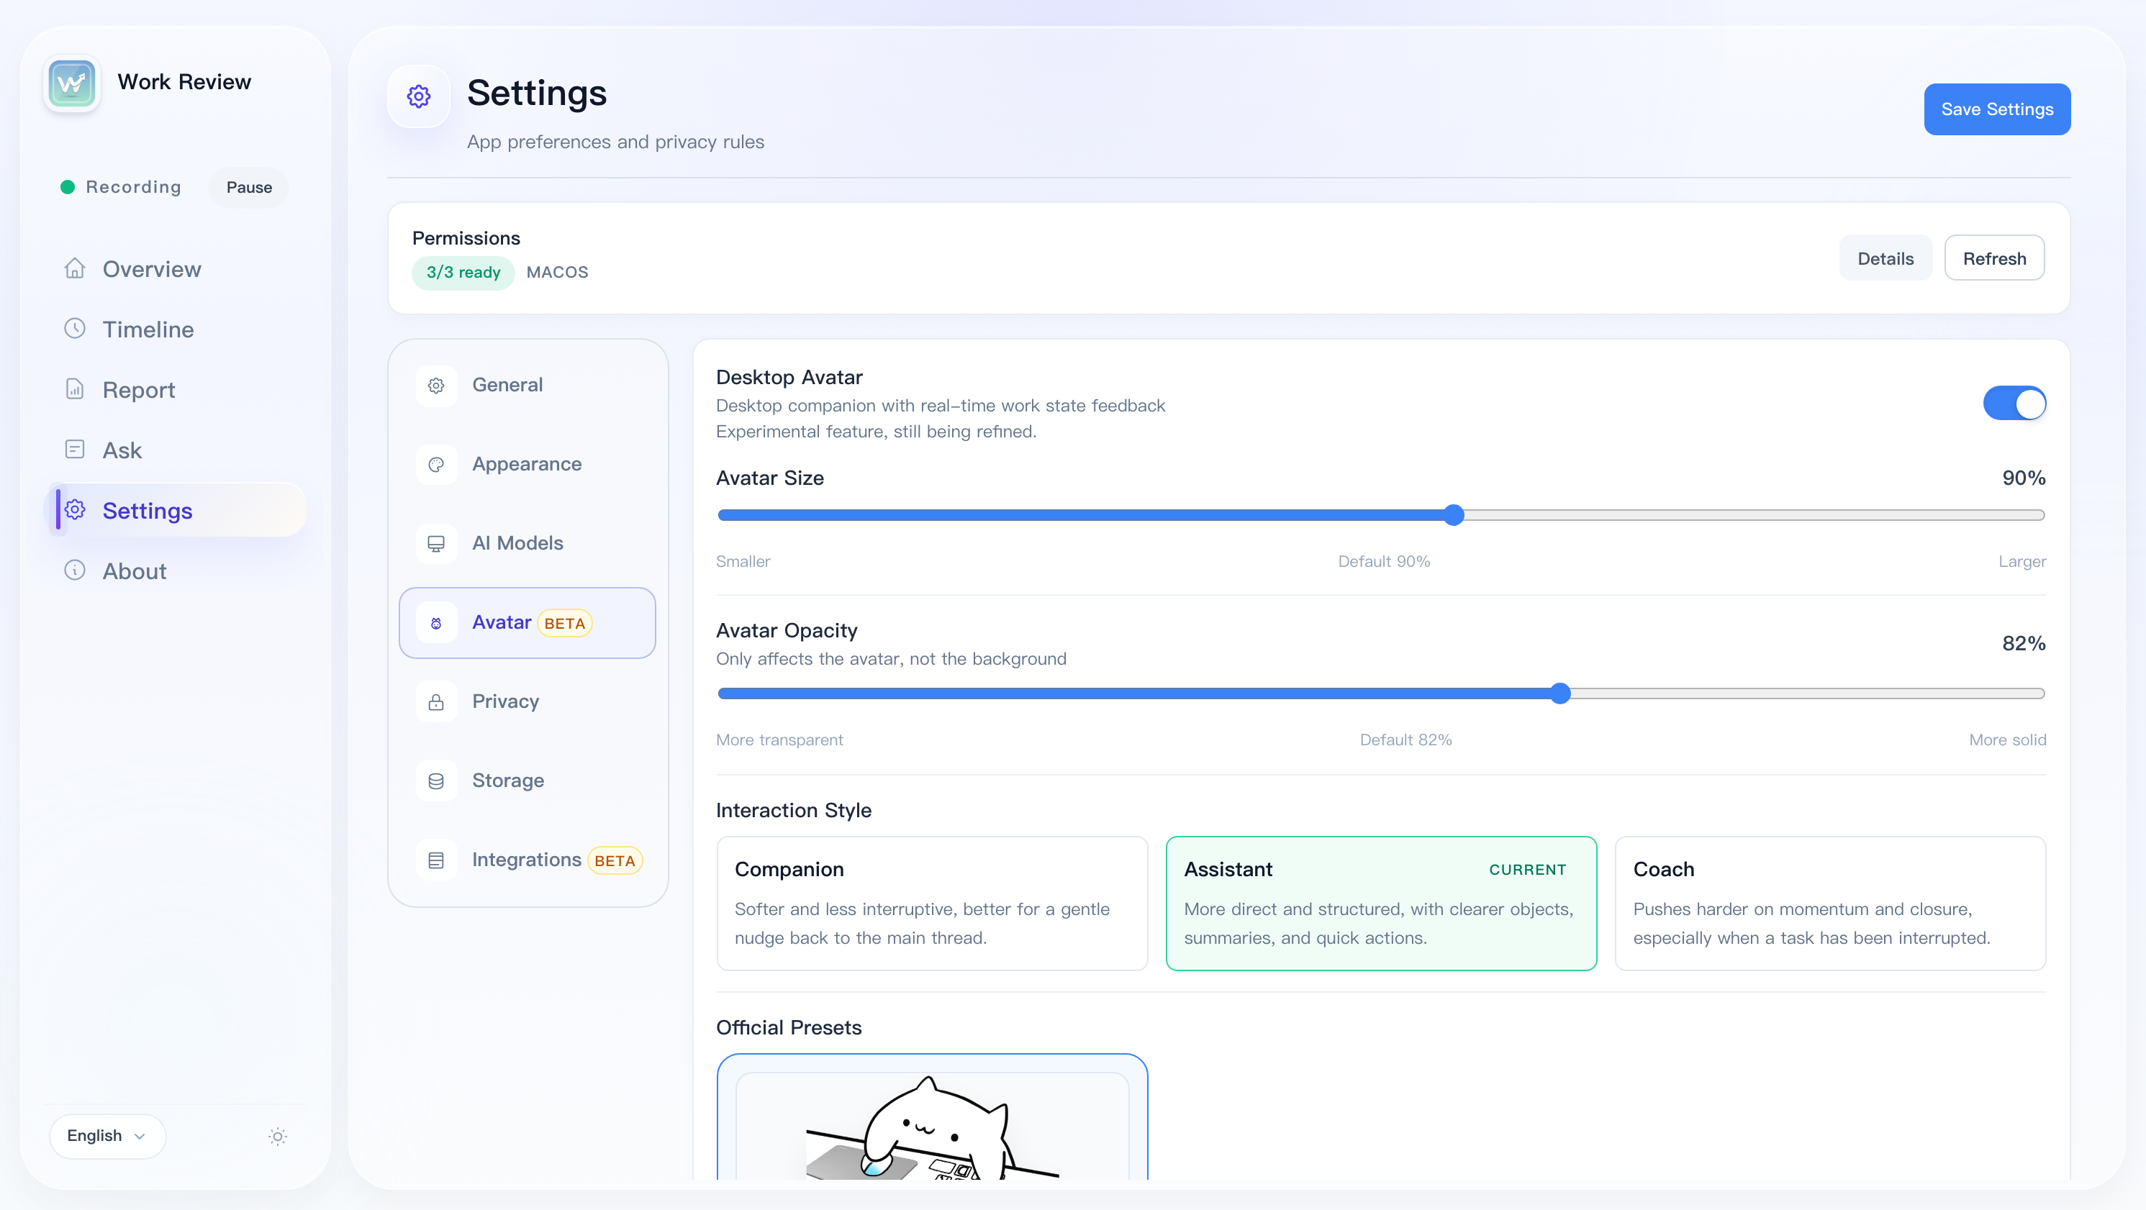Open the Integrations settings tab
Viewport: 2146px width, 1210px height.
point(528,860)
